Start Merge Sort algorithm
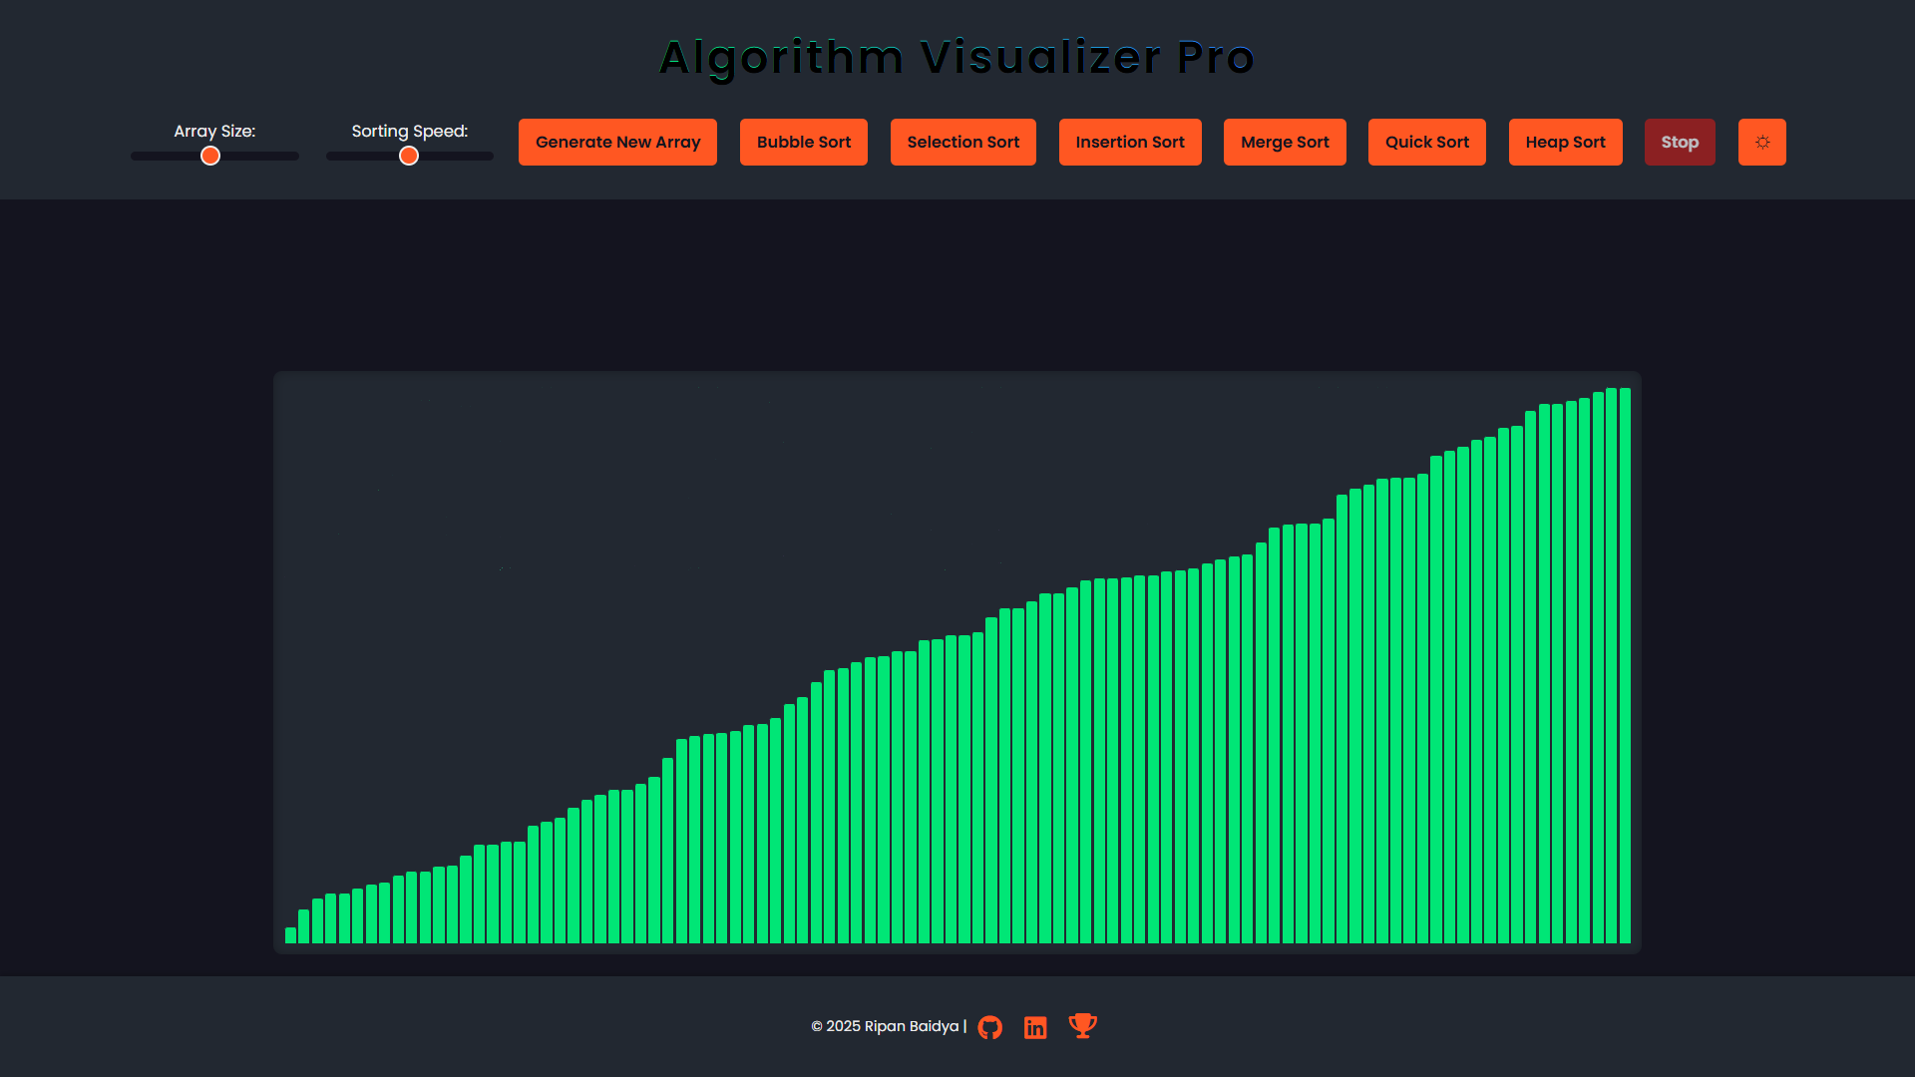Screen dimensions: 1915x1077 1285,142
